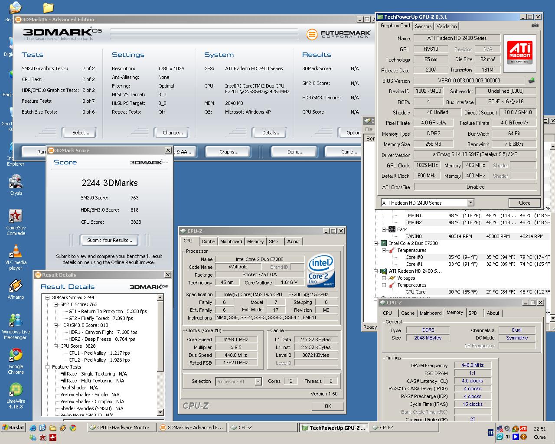
Task: Click Submit Your Results... button
Action: pyautogui.click(x=110, y=240)
